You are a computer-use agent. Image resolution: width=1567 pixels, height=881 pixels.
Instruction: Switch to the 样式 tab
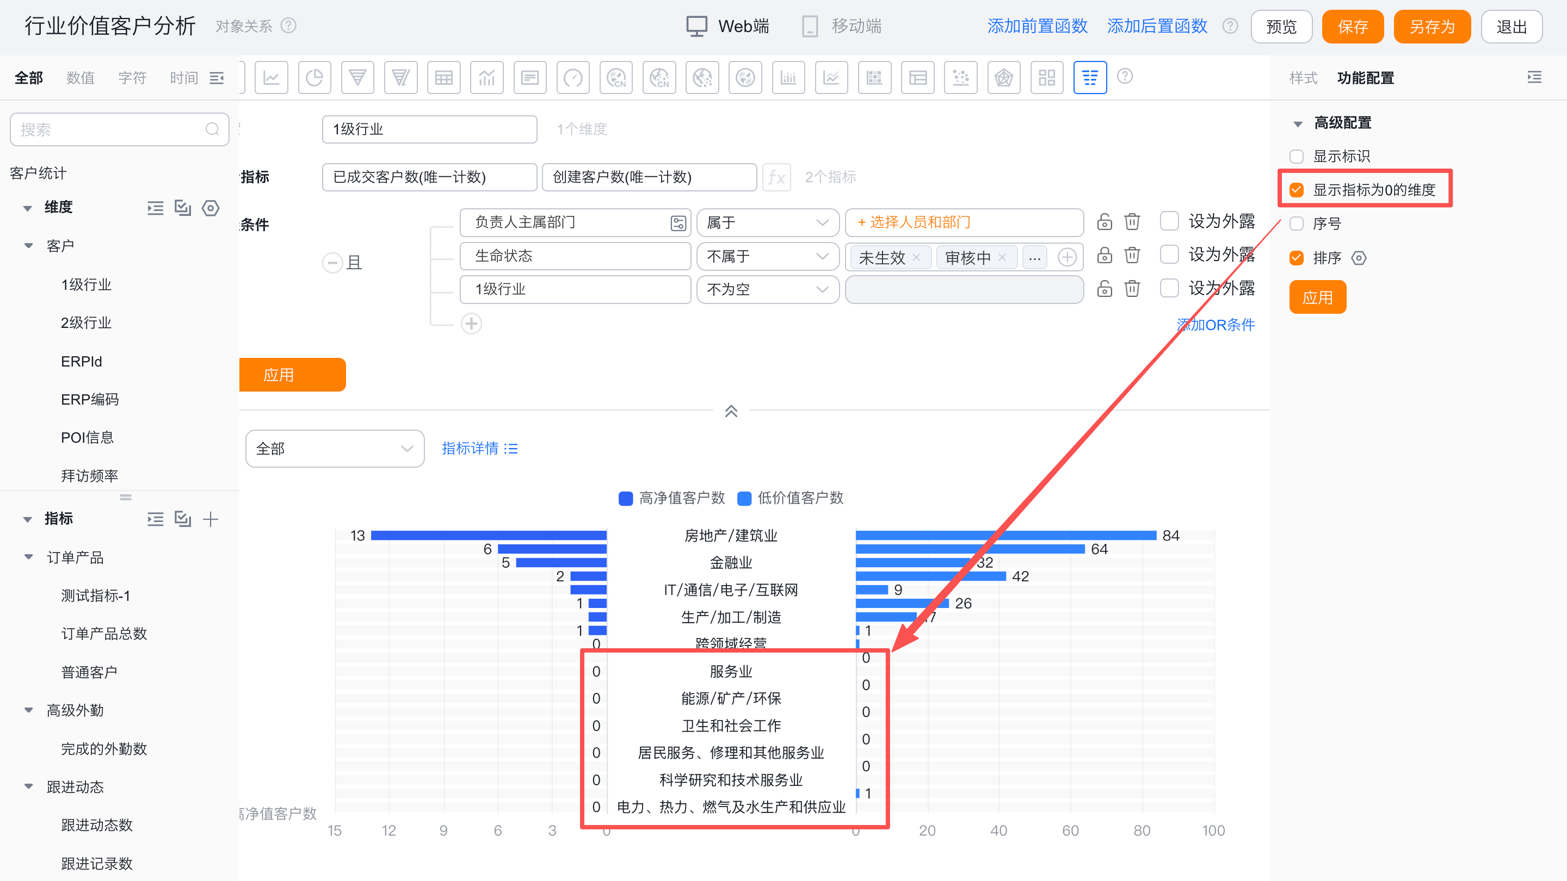coord(1303,78)
